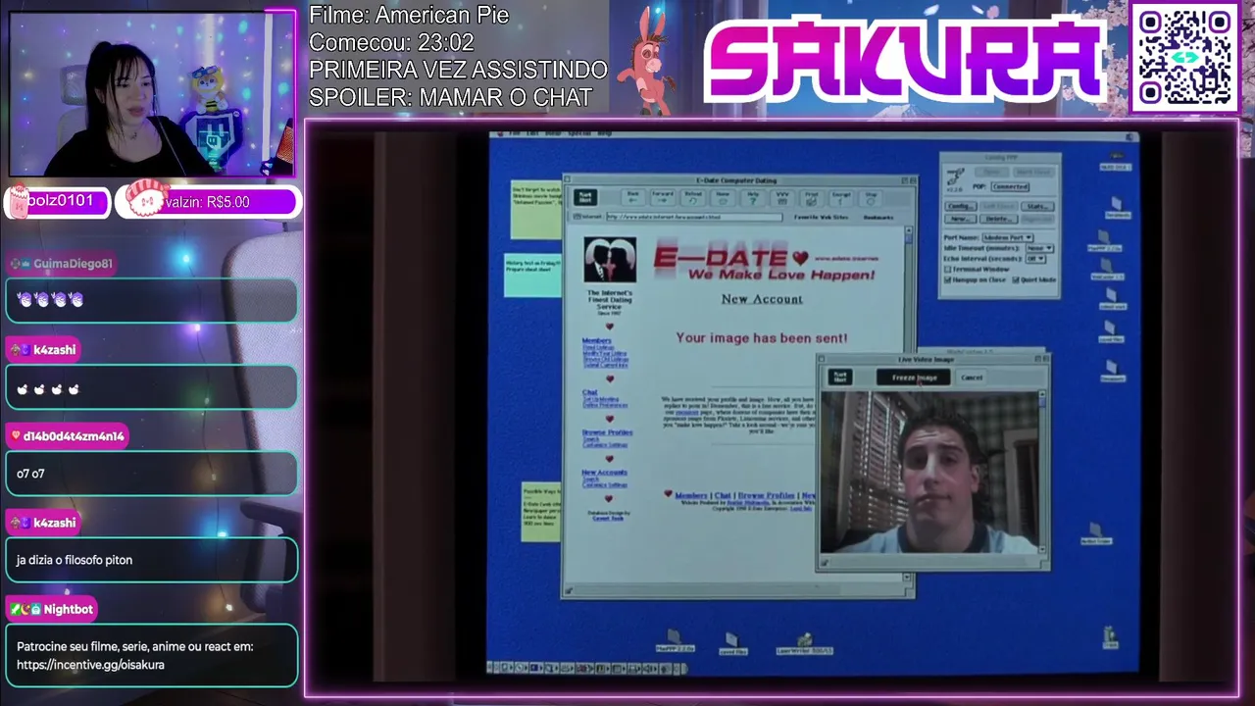Open the Port Name Modem Port dropdown
The height and width of the screenshot is (706, 1255).
[x=1008, y=237]
